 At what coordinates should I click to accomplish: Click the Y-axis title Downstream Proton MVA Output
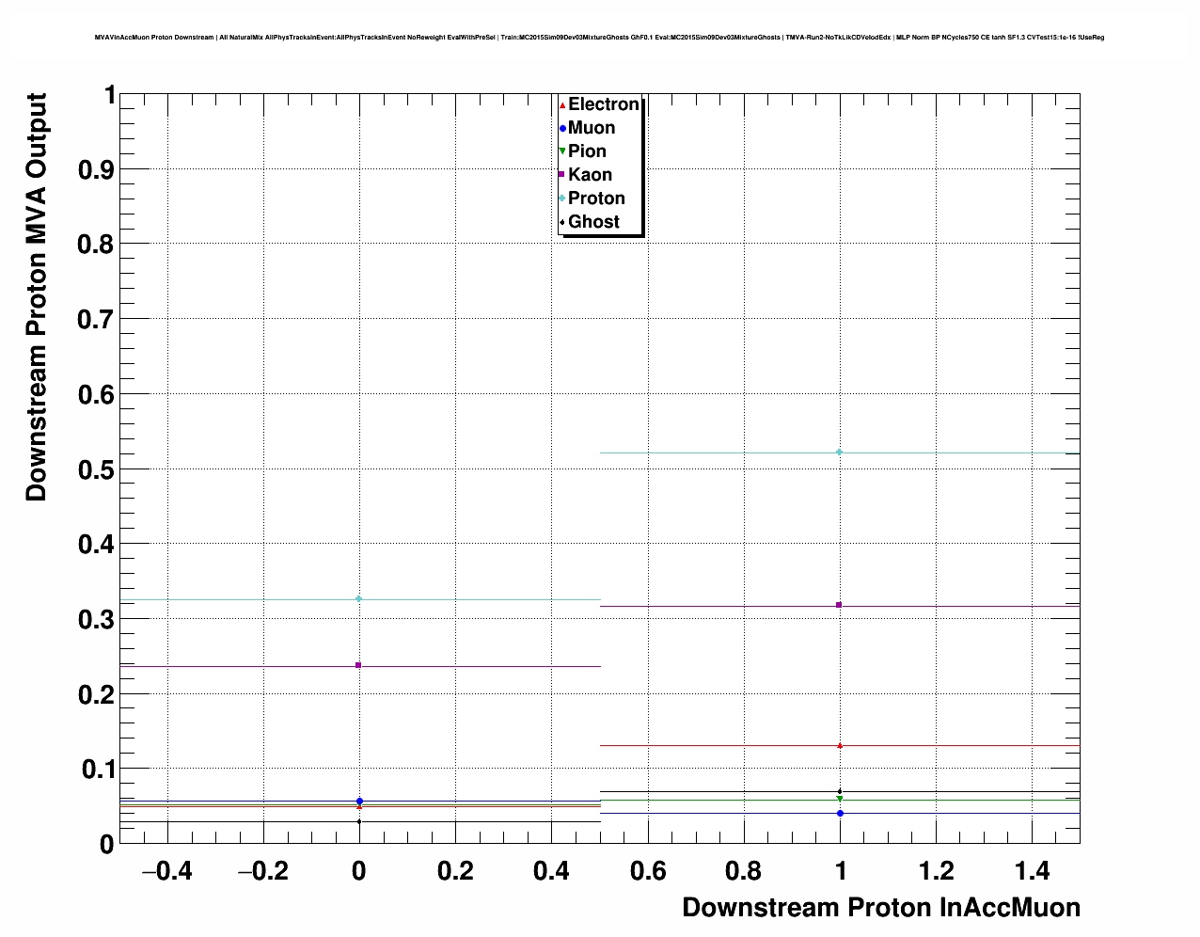[x=36, y=297]
